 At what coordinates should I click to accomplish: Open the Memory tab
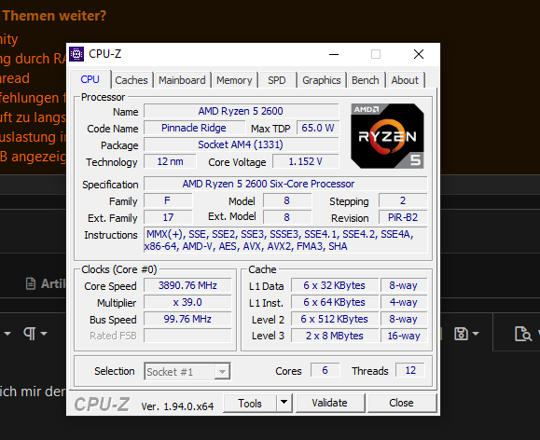(x=234, y=80)
